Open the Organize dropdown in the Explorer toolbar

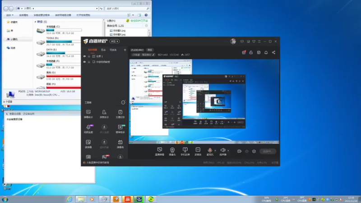(9, 15)
